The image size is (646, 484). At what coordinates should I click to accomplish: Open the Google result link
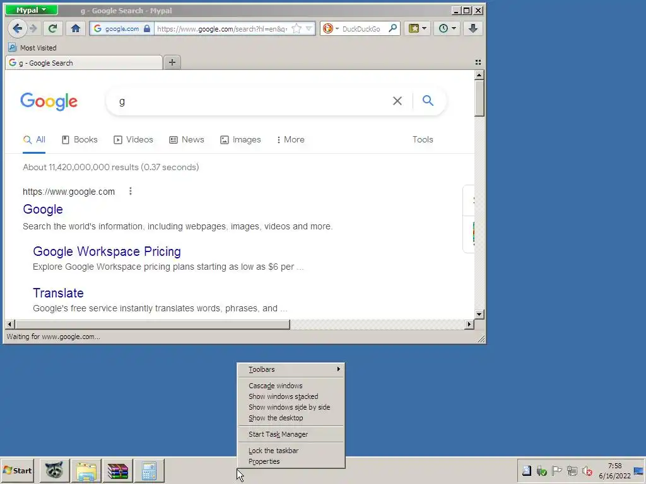(x=43, y=209)
